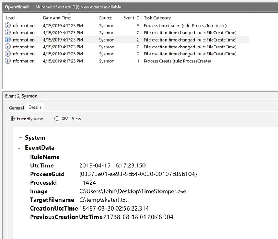Image resolution: width=278 pixels, height=239 pixels.
Task: Click info icon of the highlighted third event row
Action: pos(8,40)
